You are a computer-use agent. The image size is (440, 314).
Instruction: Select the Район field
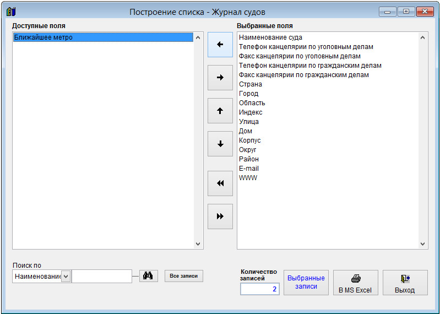coord(248,159)
